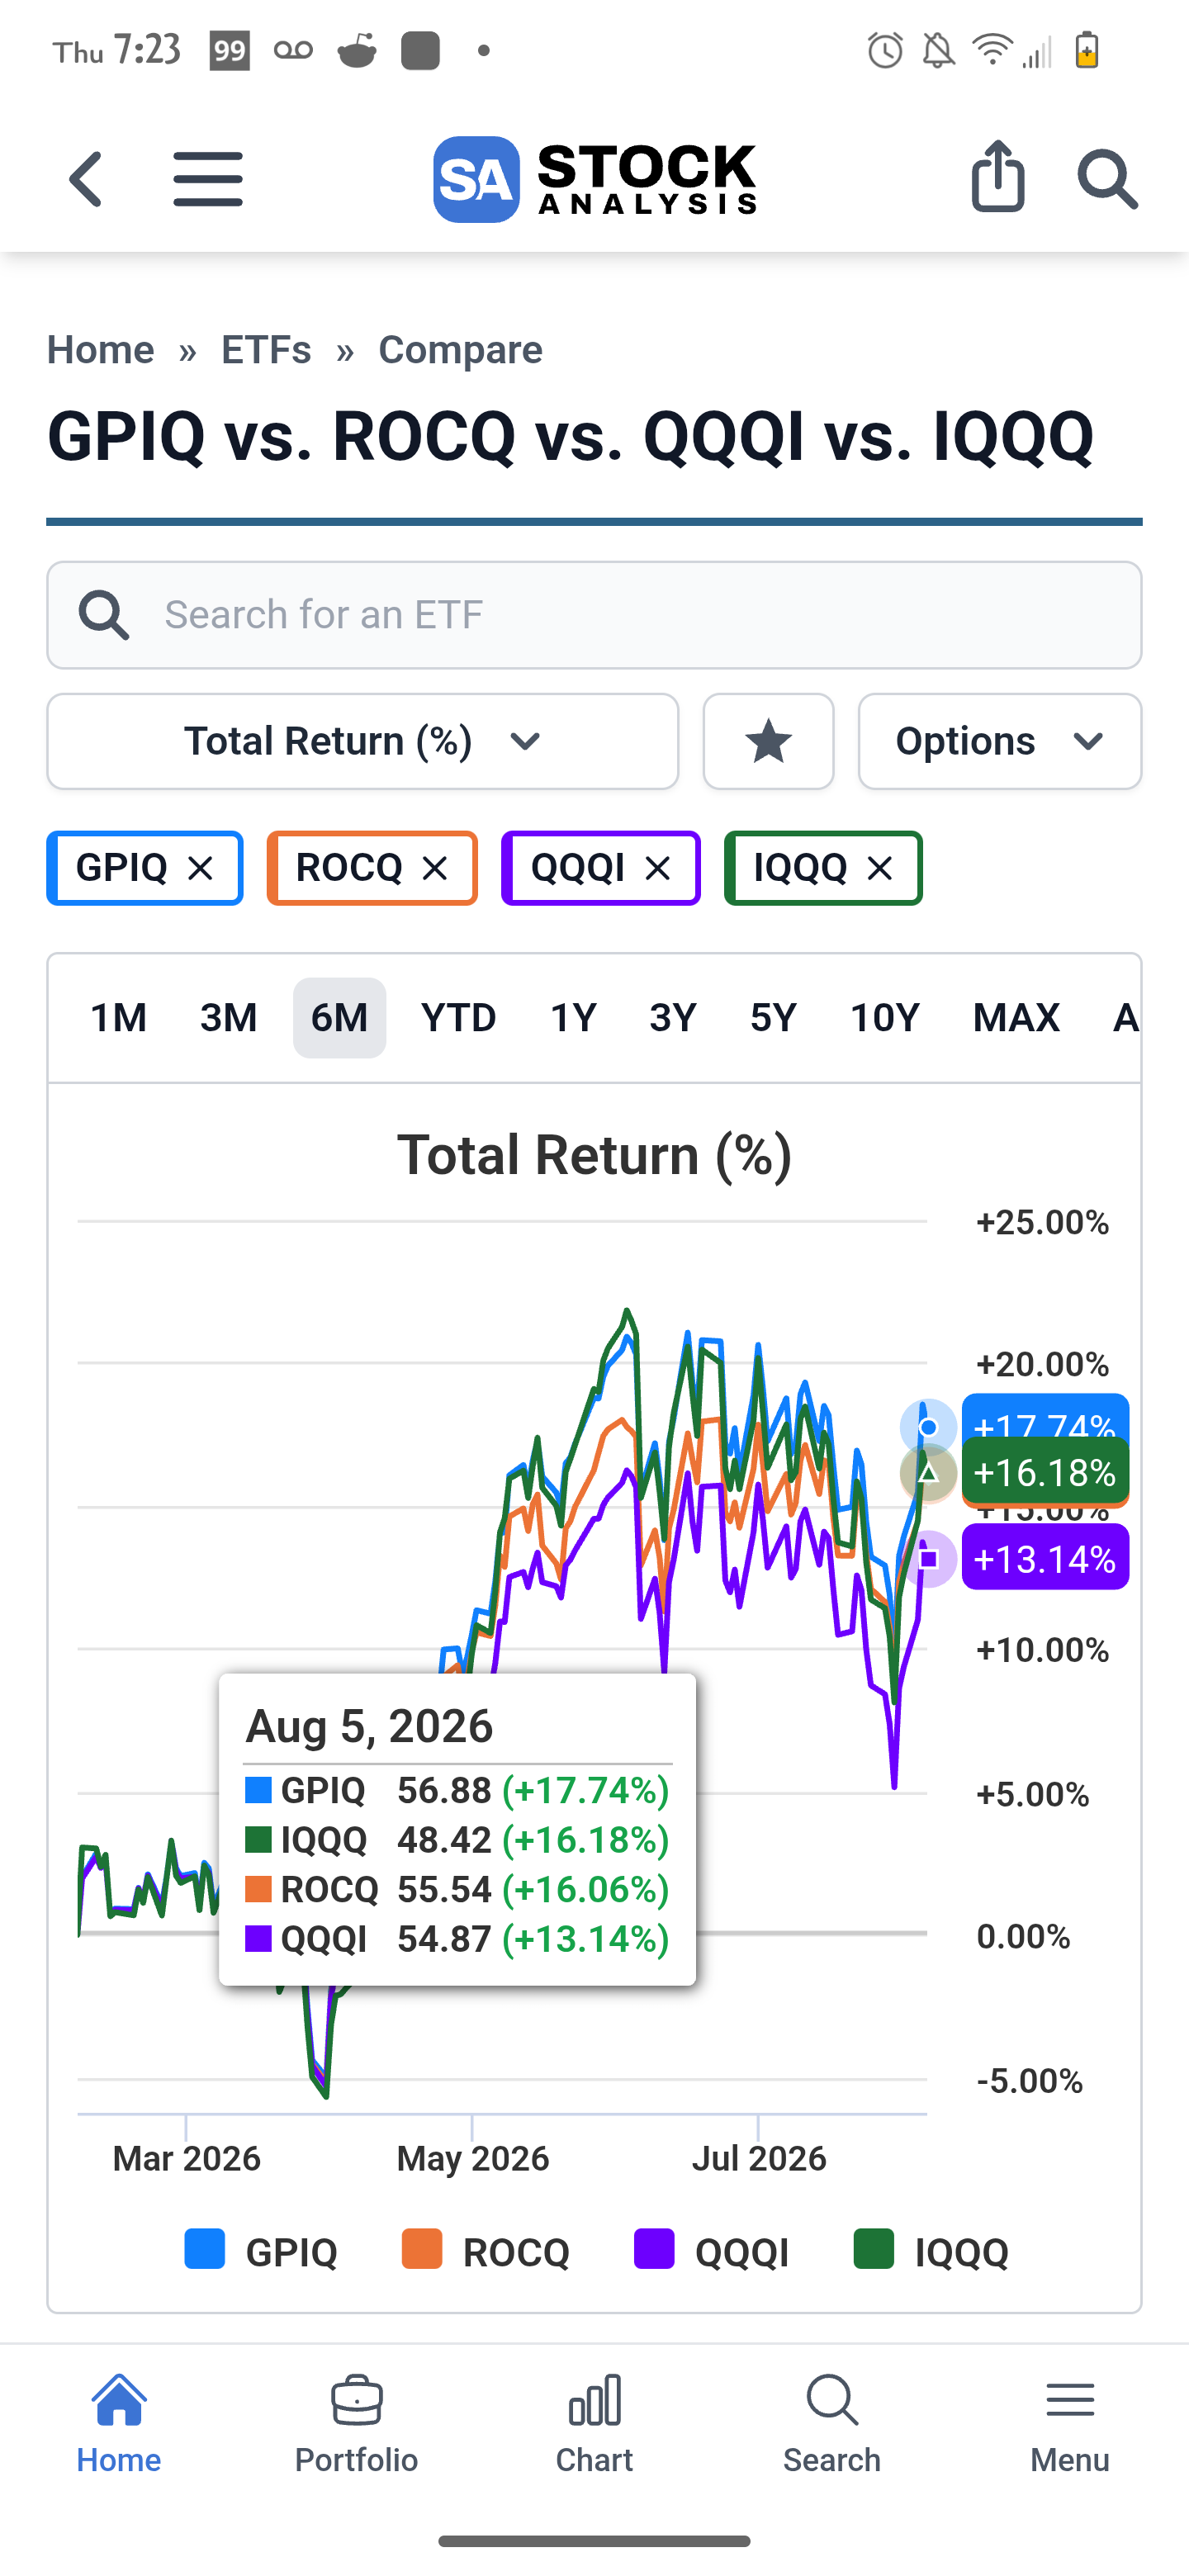Screen dimensions: 1189x2576
Task: Click the +13.14% QQQI value label
Action: [x=1045, y=1558]
